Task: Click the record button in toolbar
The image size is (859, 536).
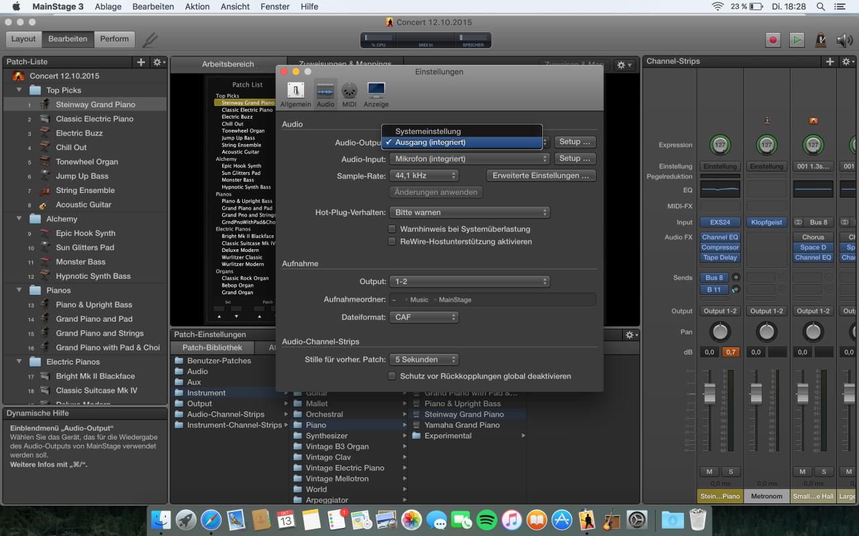Action: [x=773, y=40]
